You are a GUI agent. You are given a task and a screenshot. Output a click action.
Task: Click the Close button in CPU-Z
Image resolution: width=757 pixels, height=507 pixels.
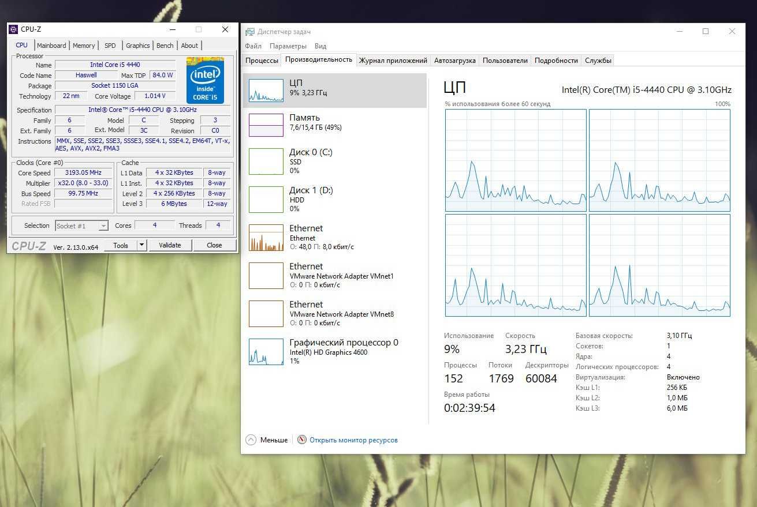(214, 245)
